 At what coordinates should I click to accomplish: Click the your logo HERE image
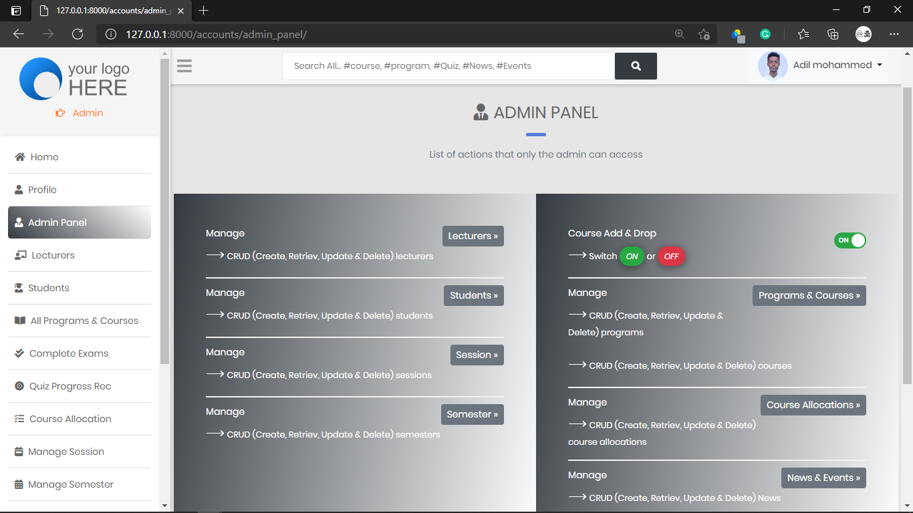pos(74,79)
